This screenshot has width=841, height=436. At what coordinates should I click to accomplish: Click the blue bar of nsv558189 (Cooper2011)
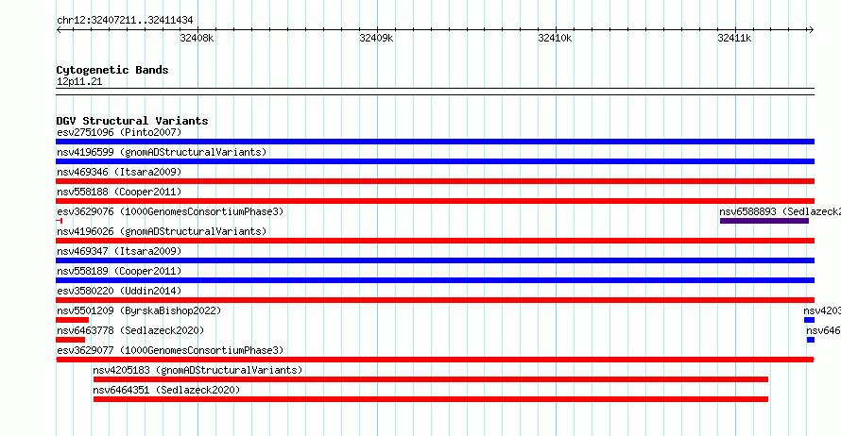(x=435, y=280)
